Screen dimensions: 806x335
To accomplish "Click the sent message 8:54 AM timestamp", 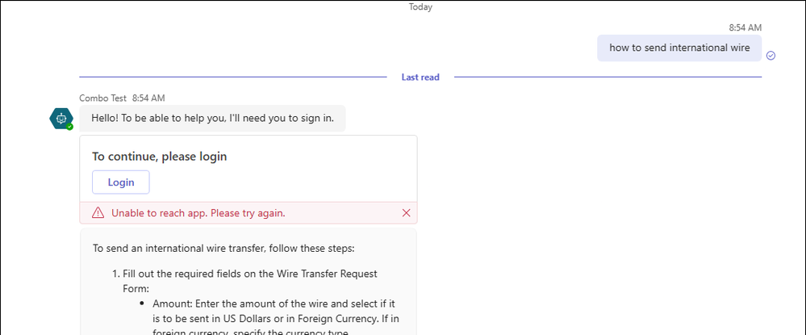I will coord(745,27).
